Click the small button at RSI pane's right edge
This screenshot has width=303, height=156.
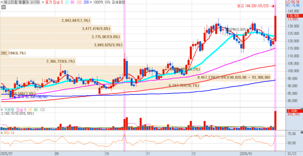(x=302, y=133)
